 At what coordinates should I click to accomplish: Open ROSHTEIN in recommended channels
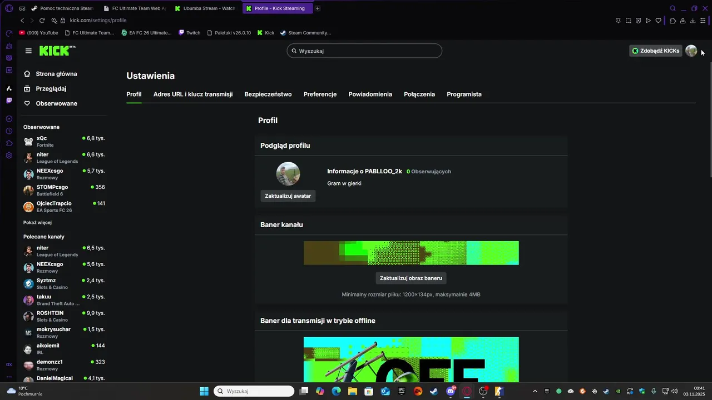coord(64,316)
